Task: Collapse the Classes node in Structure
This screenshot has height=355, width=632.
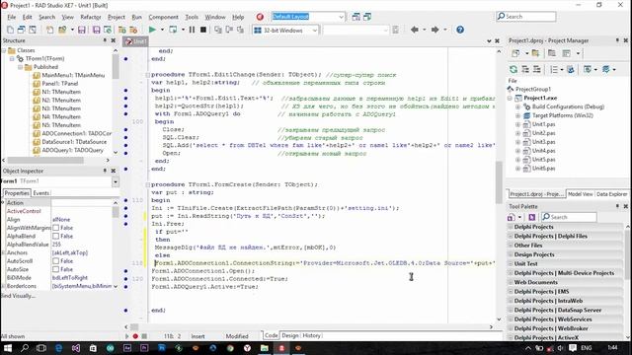Action: tap(4, 50)
